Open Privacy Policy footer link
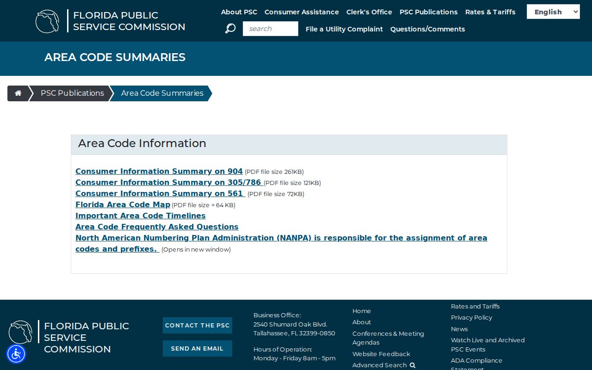The height and width of the screenshot is (370, 592). click(471, 318)
